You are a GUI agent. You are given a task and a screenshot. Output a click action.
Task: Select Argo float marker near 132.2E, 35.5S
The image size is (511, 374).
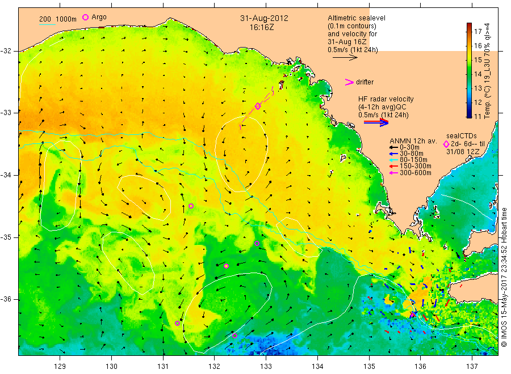point(226,266)
